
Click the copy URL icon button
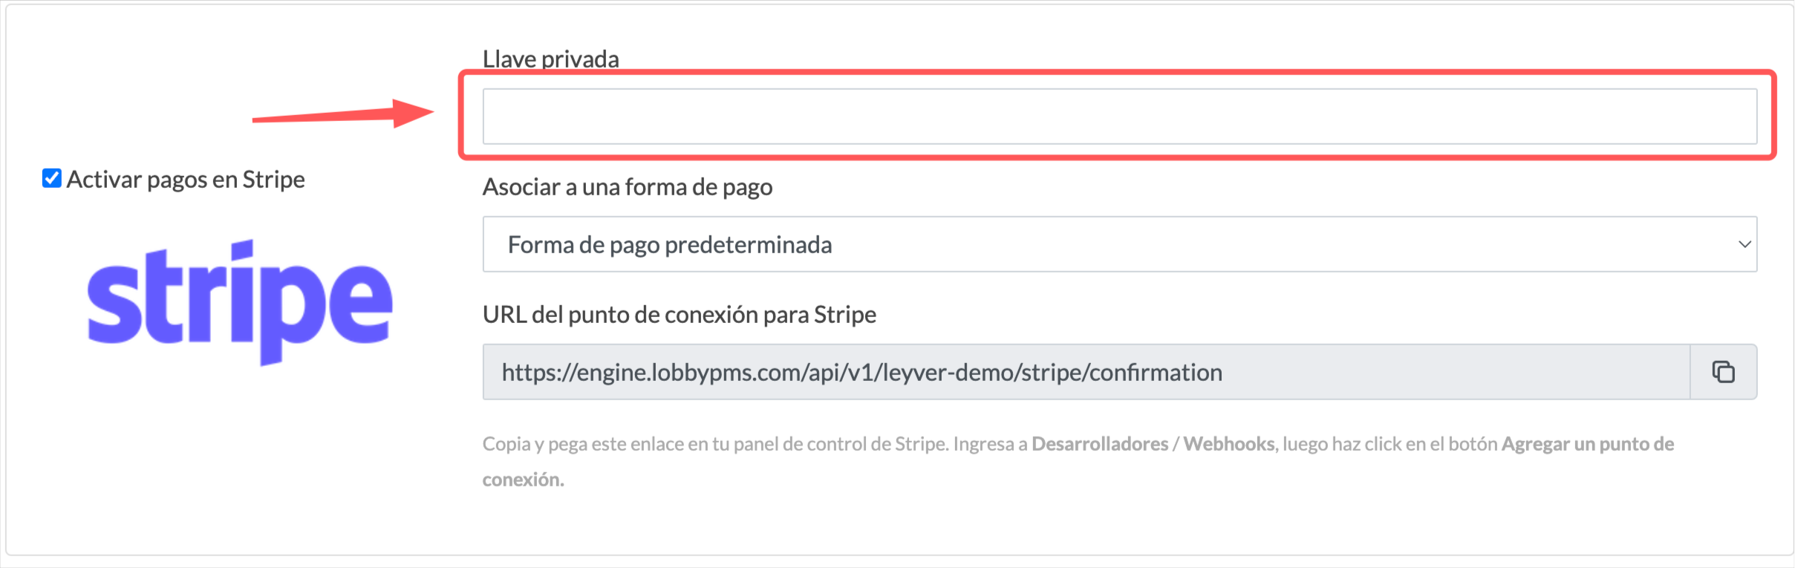pos(1723,371)
